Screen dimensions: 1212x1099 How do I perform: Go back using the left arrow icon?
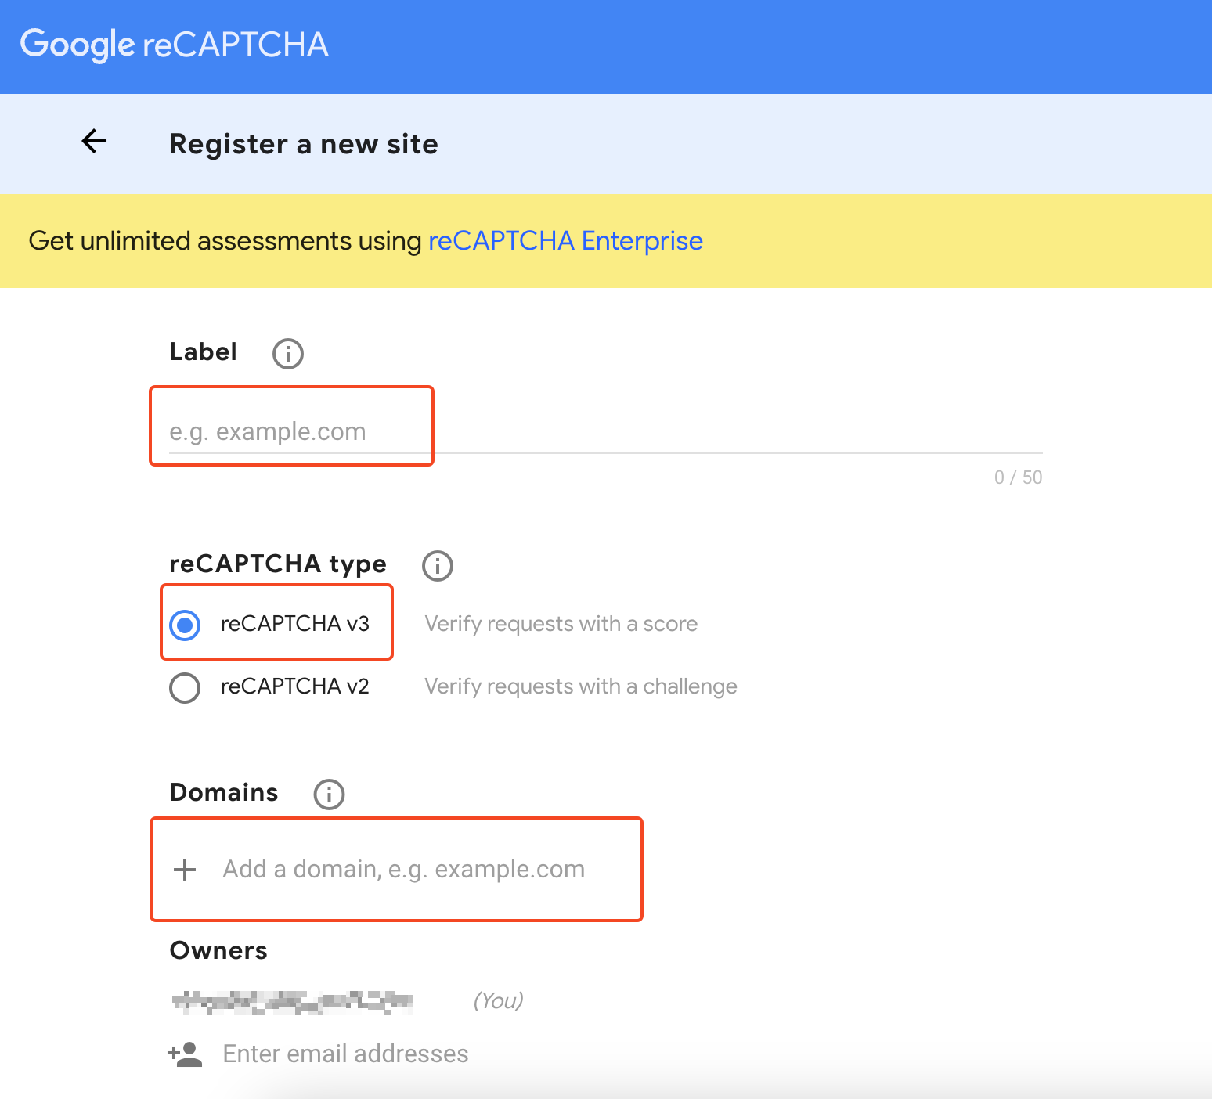pos(94,141)
